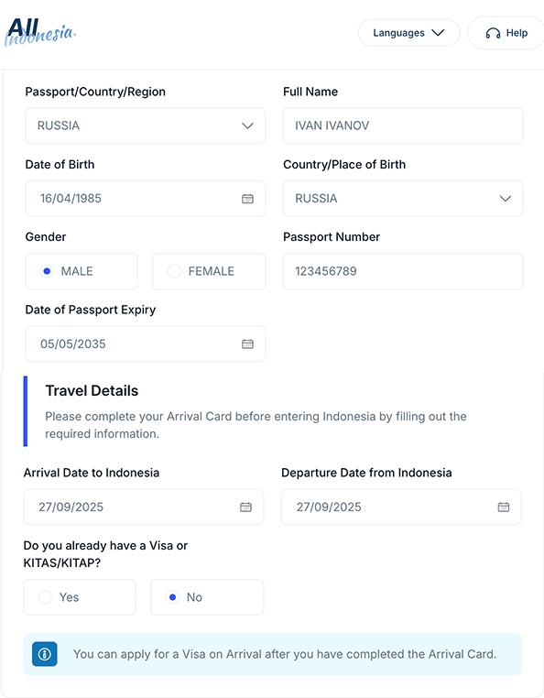Click the Help button
This screenshot has height=698, width=544.
(506, 33)
